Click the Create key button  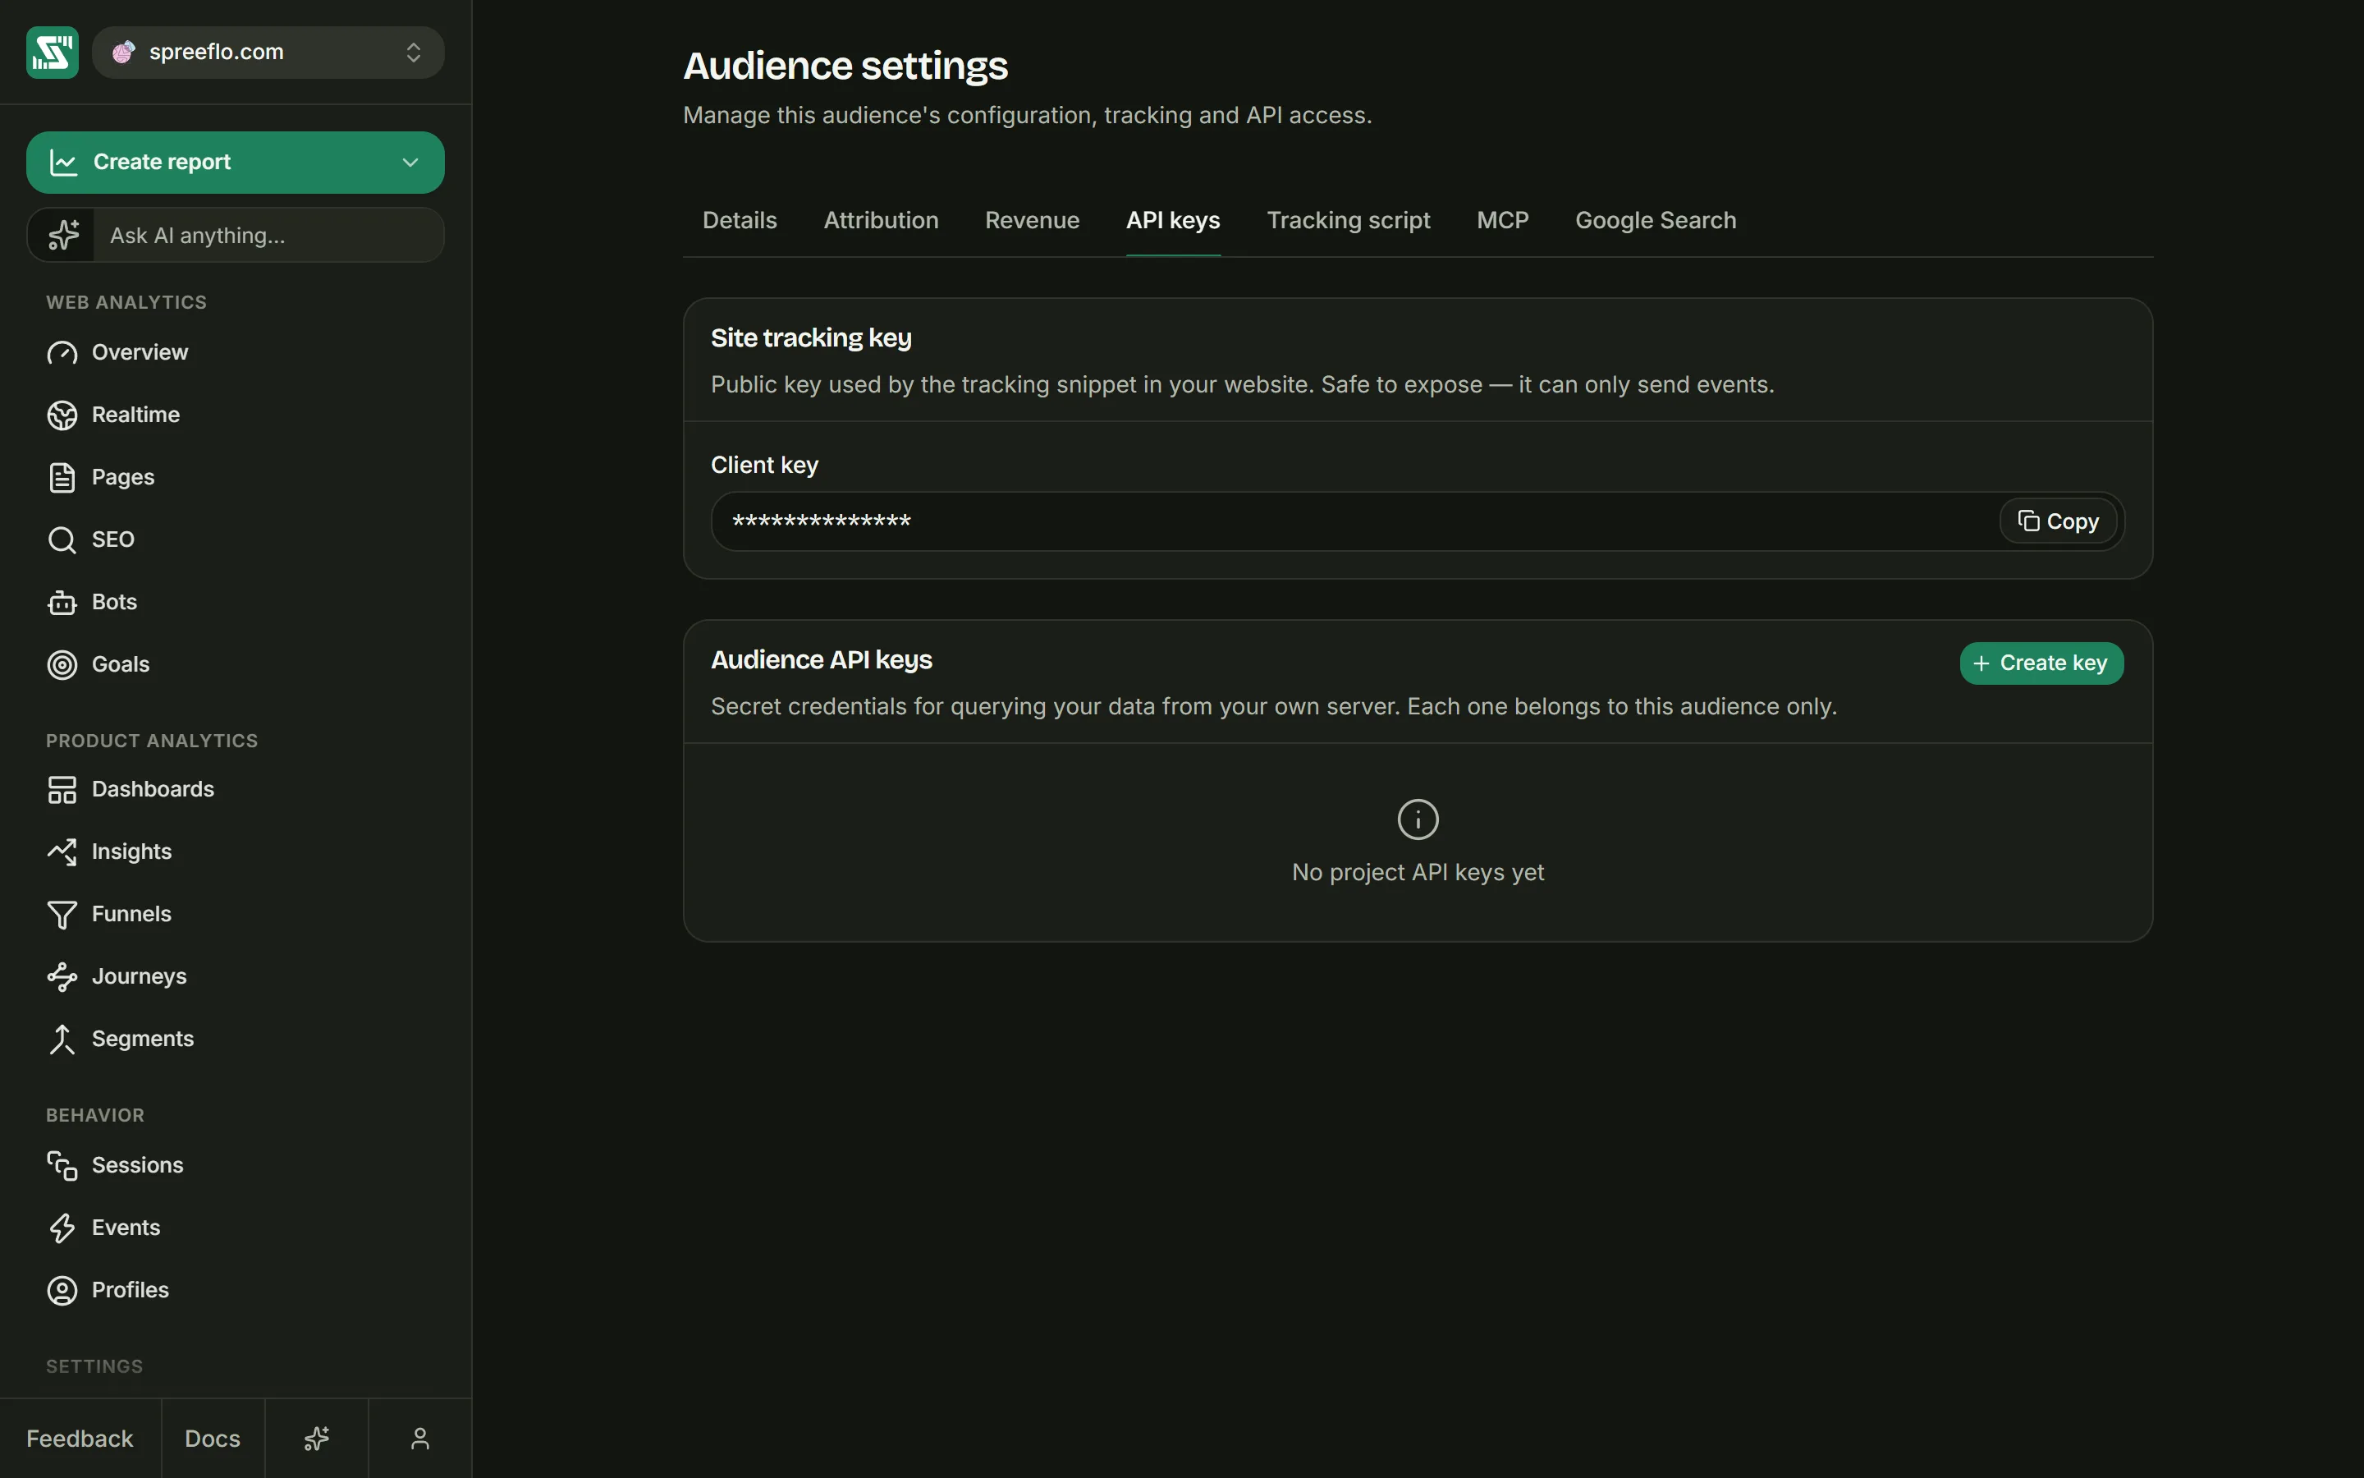2041,663
